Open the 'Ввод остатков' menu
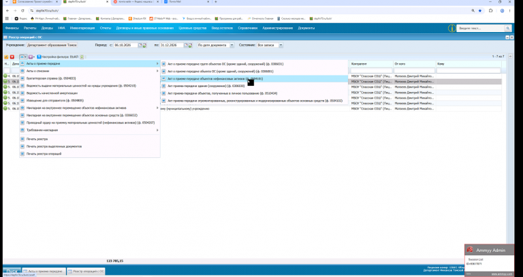The width and height of the screenshot is (523, 277). point(222,28)
